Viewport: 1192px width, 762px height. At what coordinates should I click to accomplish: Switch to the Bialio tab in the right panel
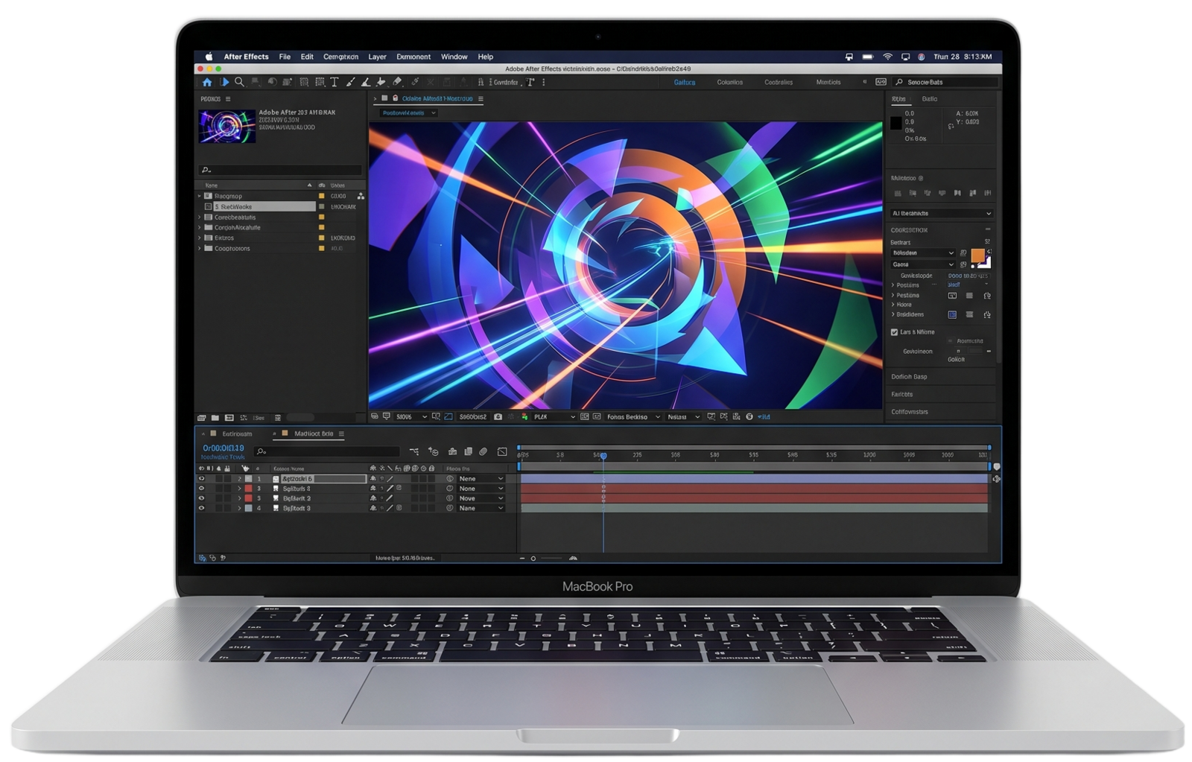[x=930, y=99]
